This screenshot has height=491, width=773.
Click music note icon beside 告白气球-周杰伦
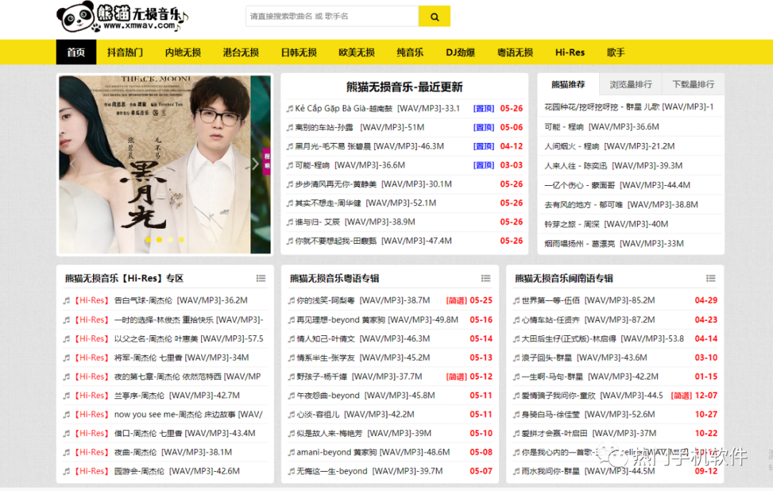[x=67, y=300]
